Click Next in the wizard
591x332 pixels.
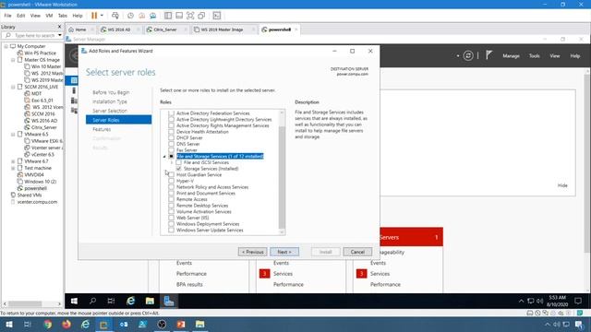(284, 252)
